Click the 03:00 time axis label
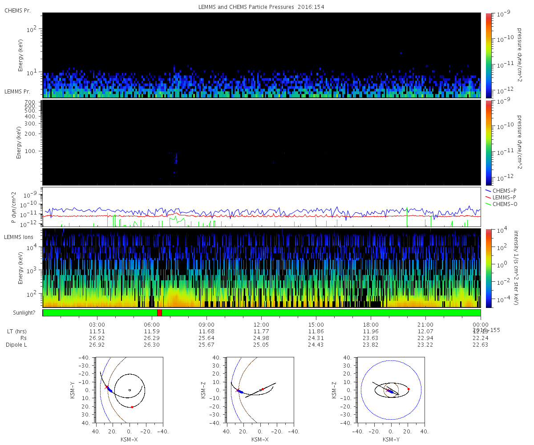The image size is (534, 445). pyautogui.click(x=97, y=324)
